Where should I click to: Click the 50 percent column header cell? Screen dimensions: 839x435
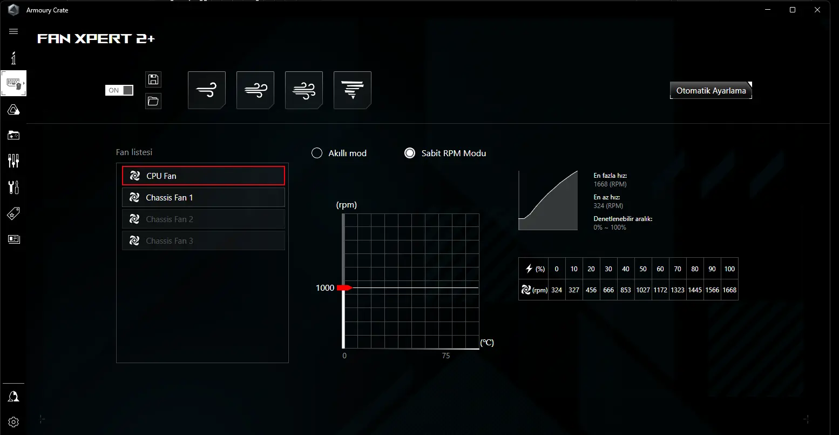(643, 269)
